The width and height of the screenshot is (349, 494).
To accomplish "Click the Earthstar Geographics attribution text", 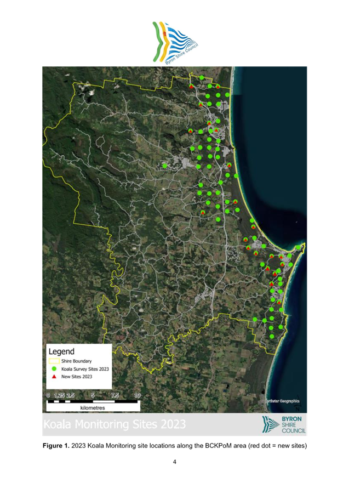I will (x=282, y=401).
